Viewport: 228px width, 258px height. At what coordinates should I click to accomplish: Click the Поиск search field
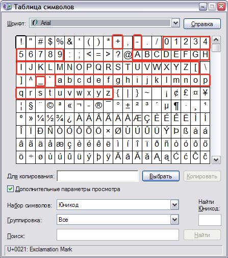pyautogui.click(x=118, y=235)
